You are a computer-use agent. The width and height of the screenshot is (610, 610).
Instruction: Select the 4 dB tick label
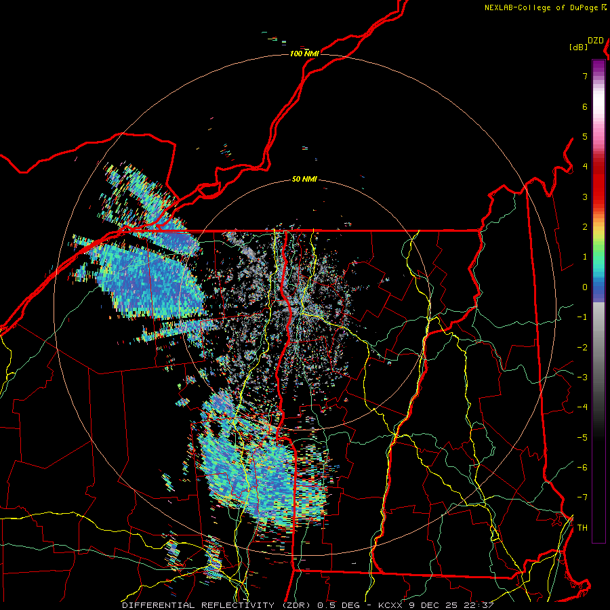coord(585,167)
